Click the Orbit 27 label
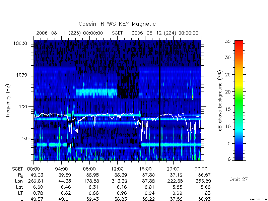The image size is (268, 201). [239, 179]
